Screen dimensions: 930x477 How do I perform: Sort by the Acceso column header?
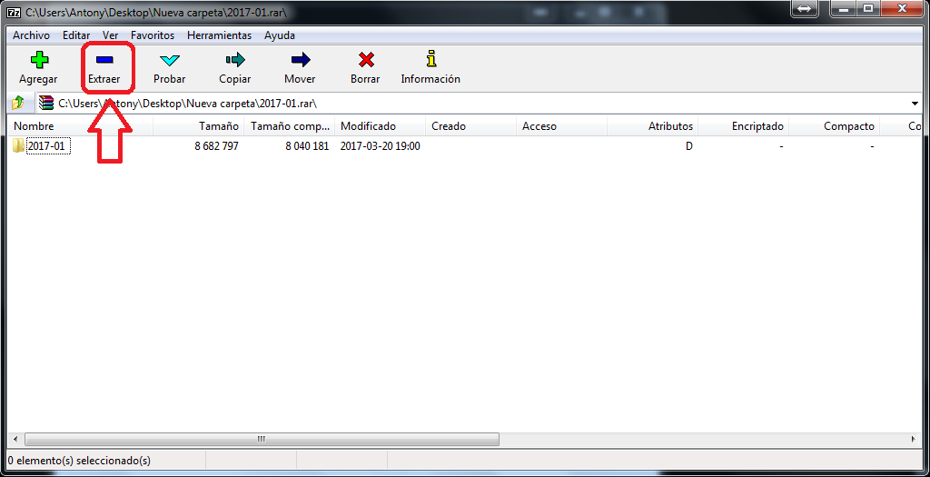pyautogui.click(x=561, y=126)
